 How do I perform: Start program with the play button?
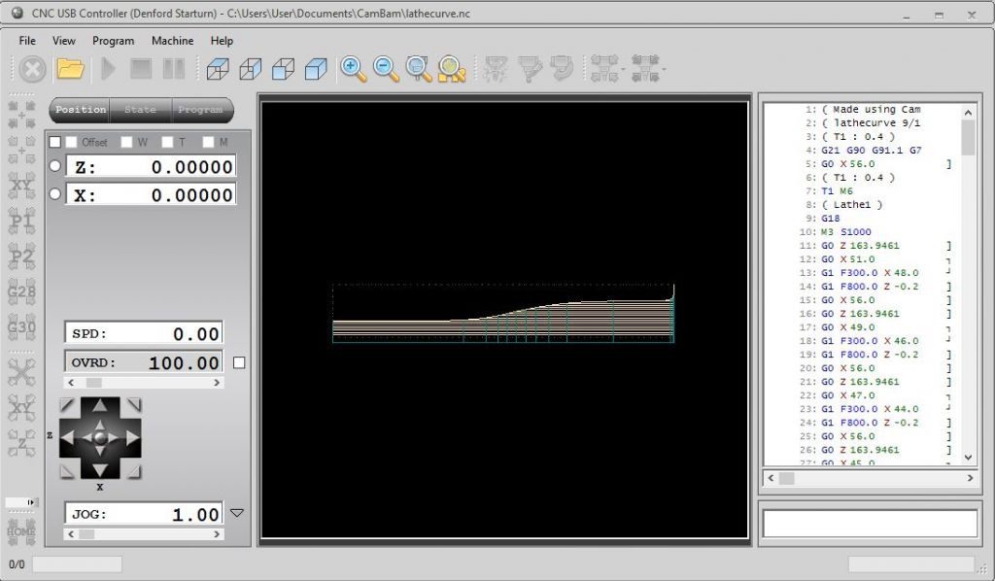pyautogui.click(x=108, y=69)
